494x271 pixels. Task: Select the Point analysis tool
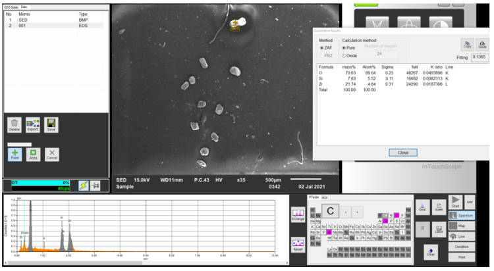point(14,154)
